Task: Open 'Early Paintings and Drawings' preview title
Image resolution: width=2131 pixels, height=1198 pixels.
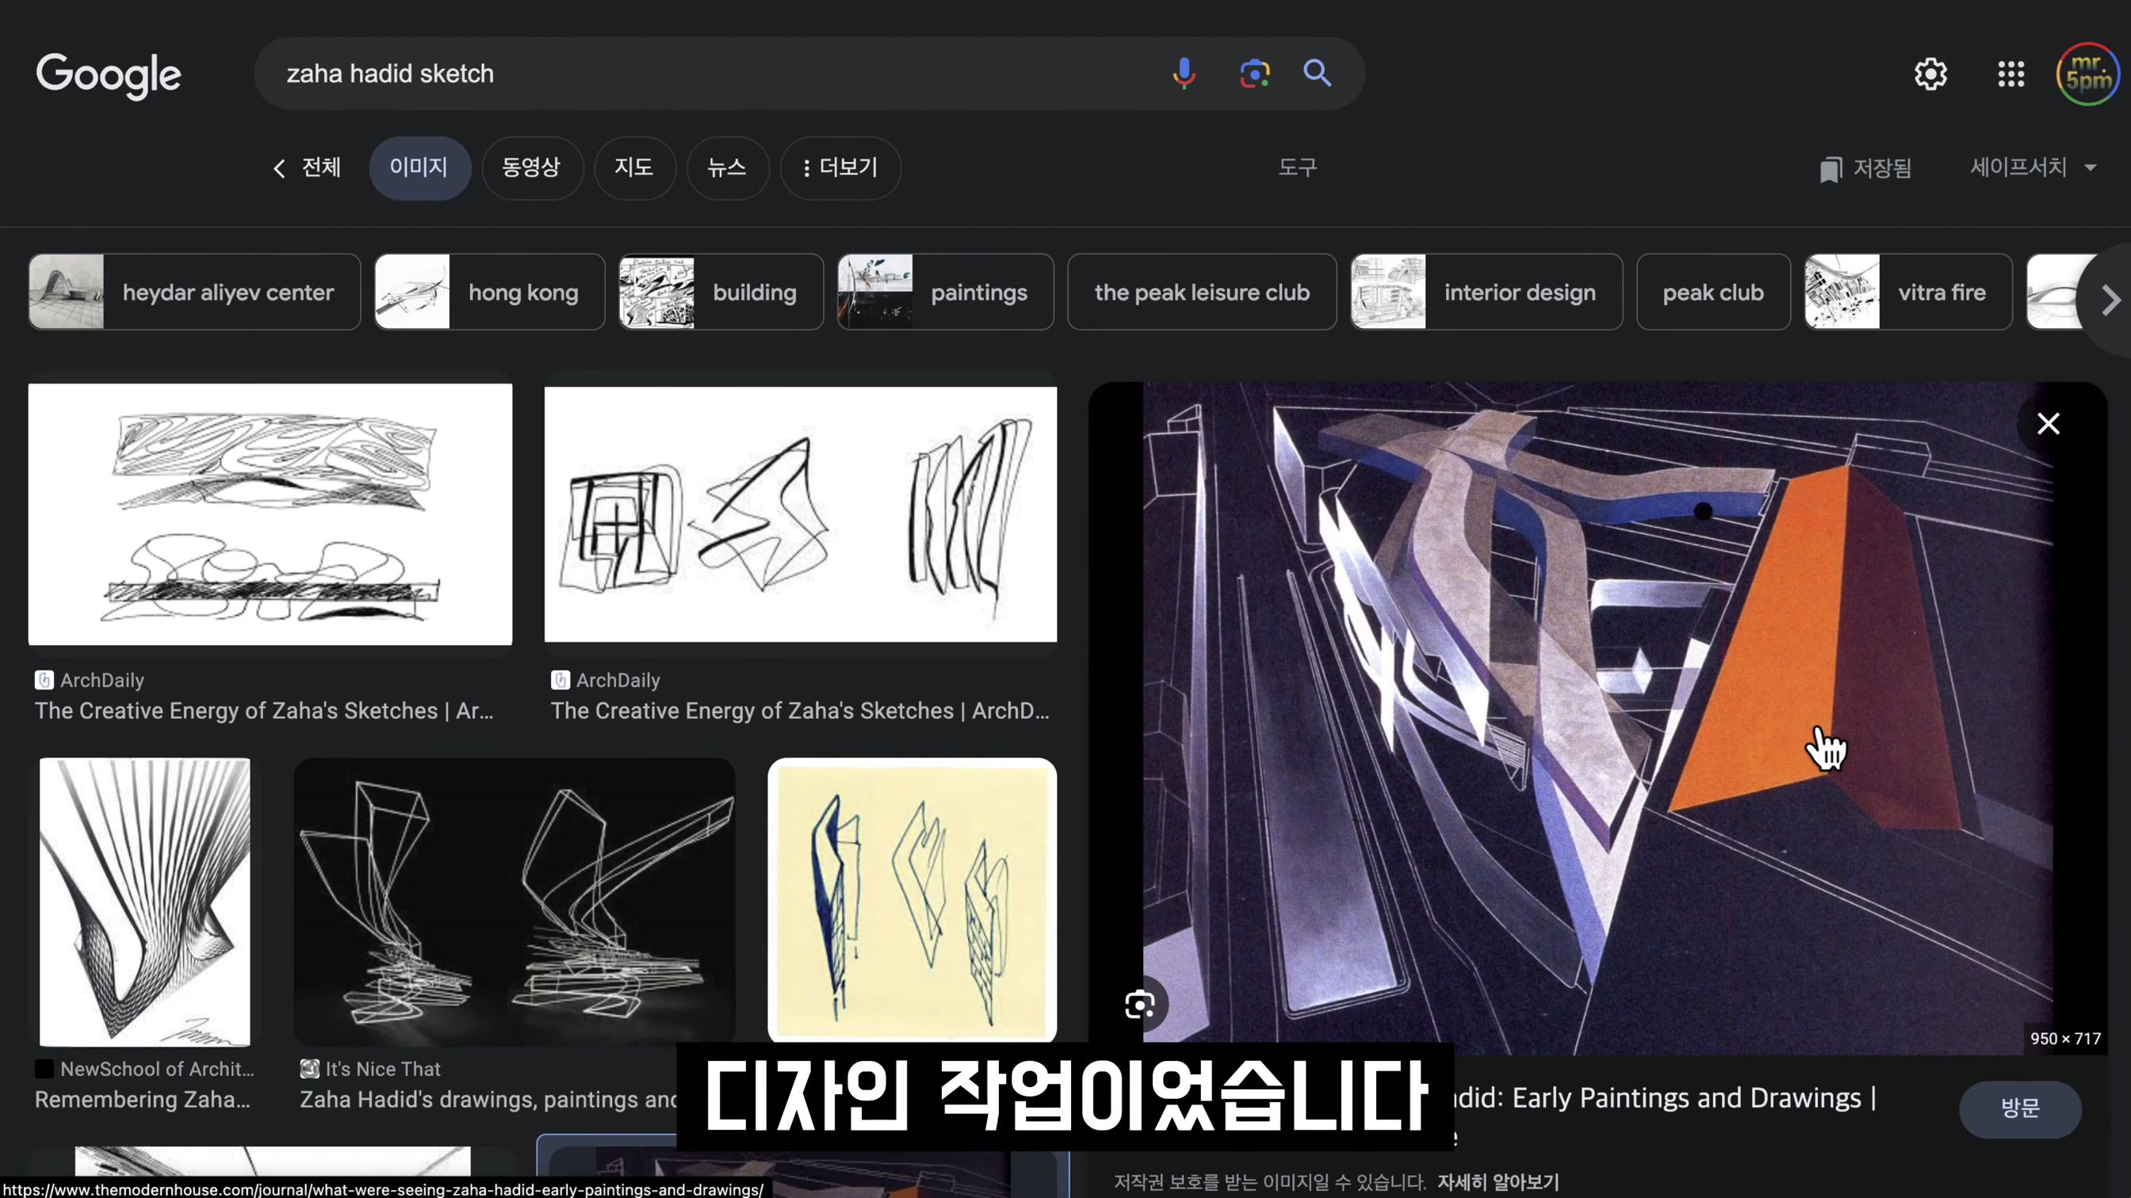Action: tap(1664, 1098)
